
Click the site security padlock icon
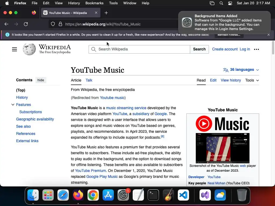(x=60, y=24)
